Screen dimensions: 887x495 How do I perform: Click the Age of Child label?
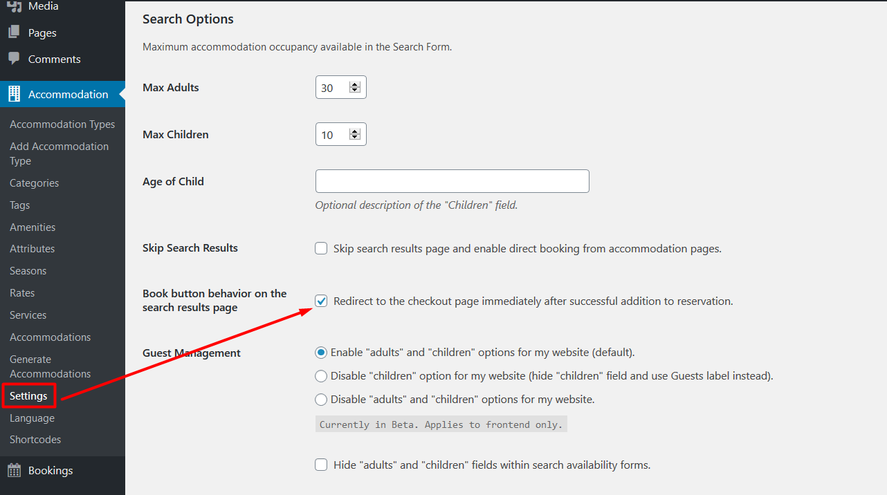click(x=173, y=182)
